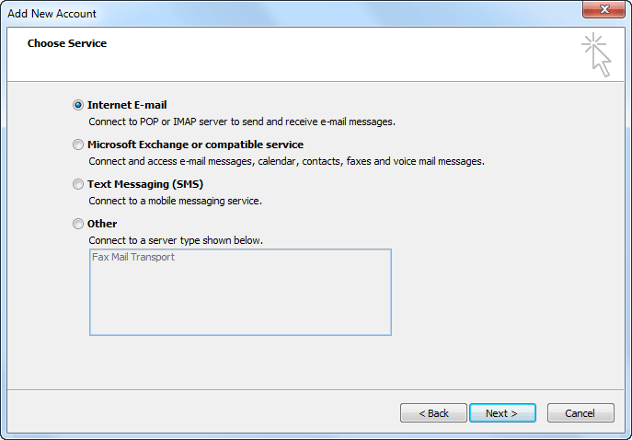Select the Text Messaging (SMS) radio button
This screenshot has height=440, width=632.
click(x=78, y=184)
